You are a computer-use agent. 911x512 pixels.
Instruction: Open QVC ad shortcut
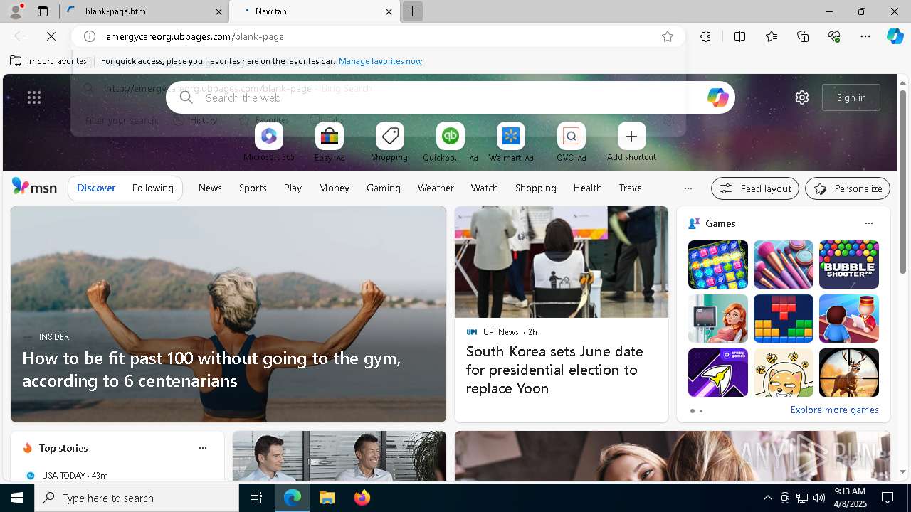pos(571,142)
